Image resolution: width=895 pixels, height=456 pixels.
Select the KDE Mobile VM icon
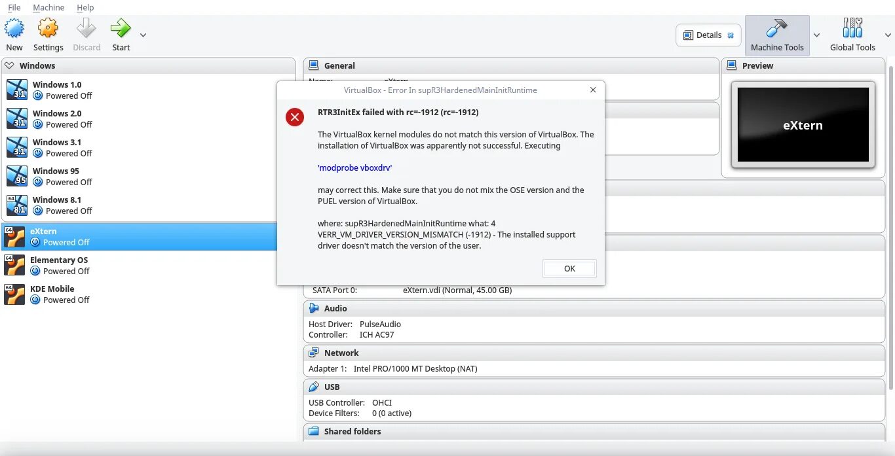pyautogui.click(x=14, y=294)
